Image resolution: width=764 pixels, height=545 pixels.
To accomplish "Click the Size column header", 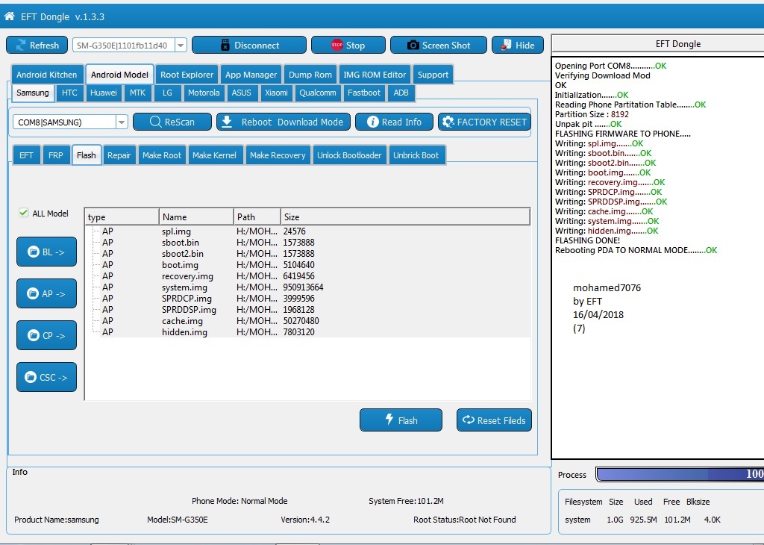I will [x=405, y=217].
